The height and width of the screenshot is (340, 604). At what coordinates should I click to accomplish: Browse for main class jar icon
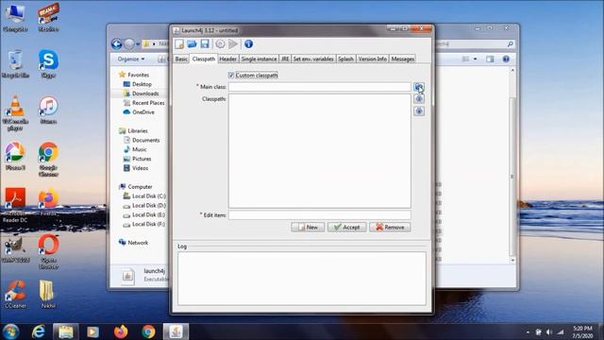(419, 87)
